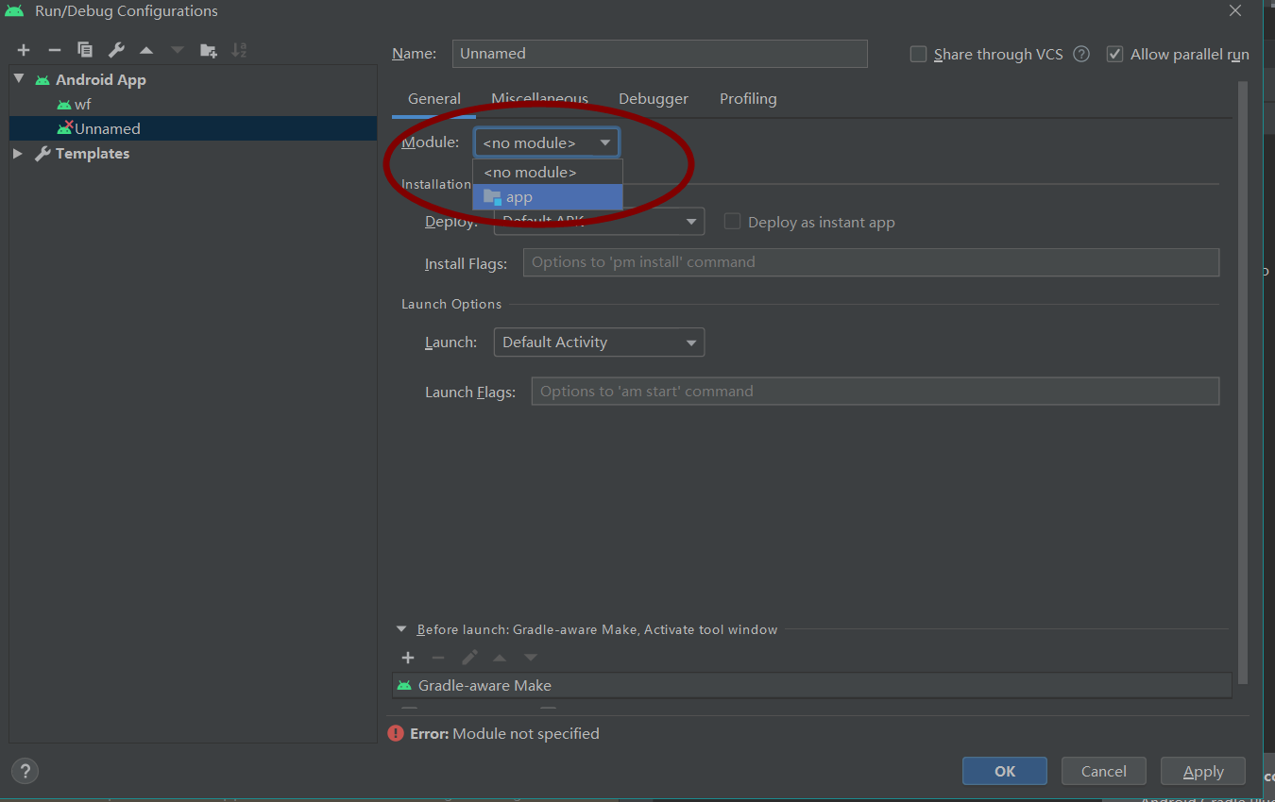The width and height of the screenshot is (1275, 802).
Task: Select Android App in configuration tree
Action: [x=194, y=79]
